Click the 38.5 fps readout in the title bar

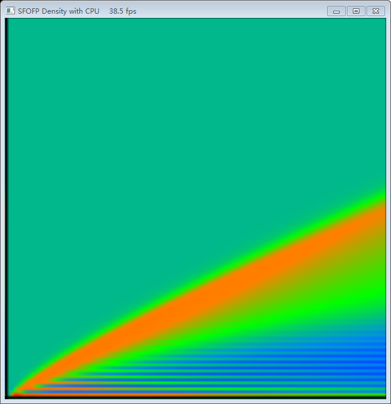pos(123,11)
